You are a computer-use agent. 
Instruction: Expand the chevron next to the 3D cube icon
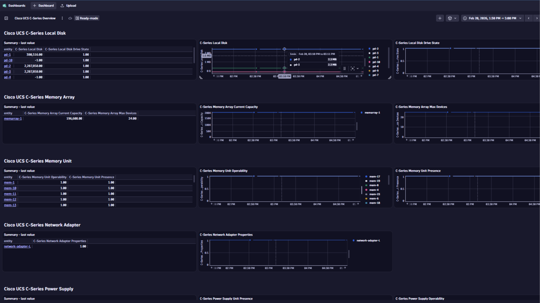coord(455,18)
